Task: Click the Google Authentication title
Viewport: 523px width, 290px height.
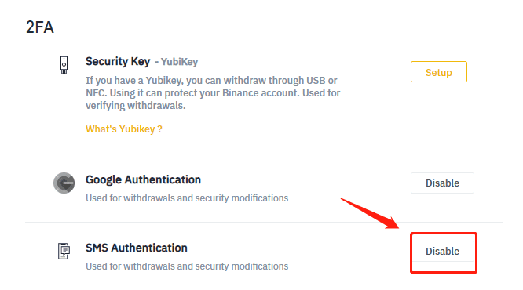Action: click(x=143, y=179)
